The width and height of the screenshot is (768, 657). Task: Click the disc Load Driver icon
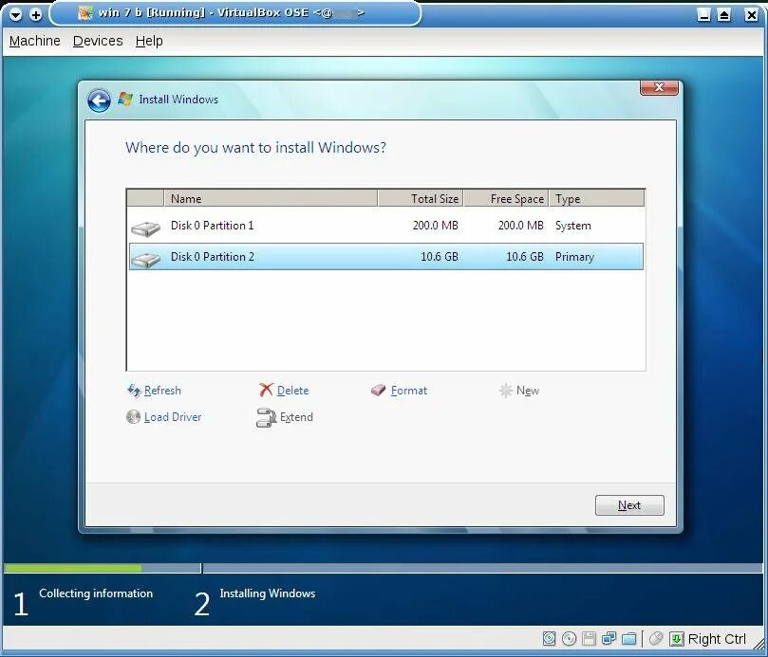click(133, 416)
